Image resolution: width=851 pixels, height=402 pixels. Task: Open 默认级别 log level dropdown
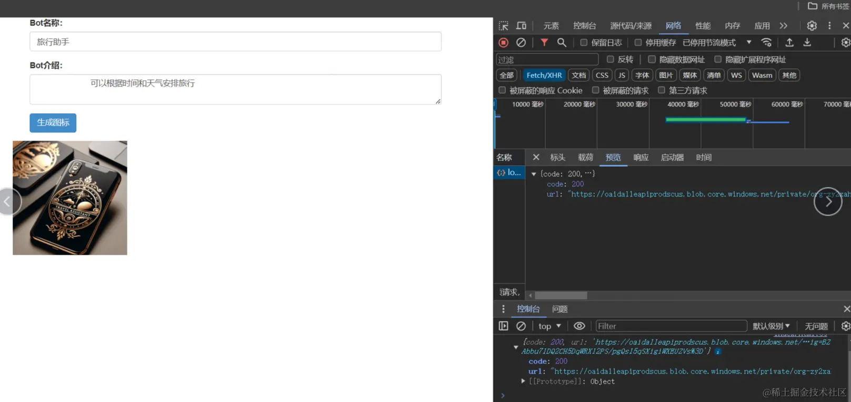tap(771, 326)
